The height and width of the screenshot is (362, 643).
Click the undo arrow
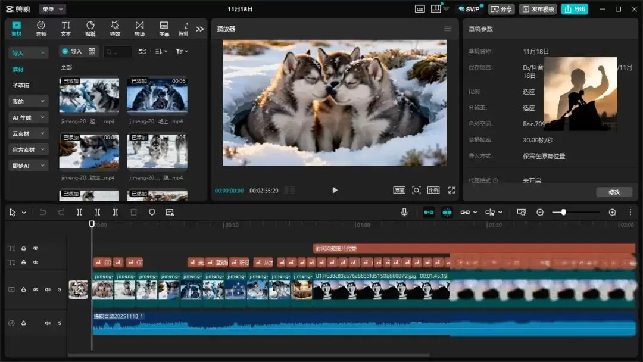[43, 213]
